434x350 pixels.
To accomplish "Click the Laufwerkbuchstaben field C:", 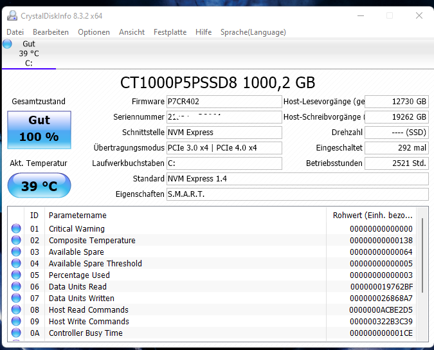I will 224,163.
